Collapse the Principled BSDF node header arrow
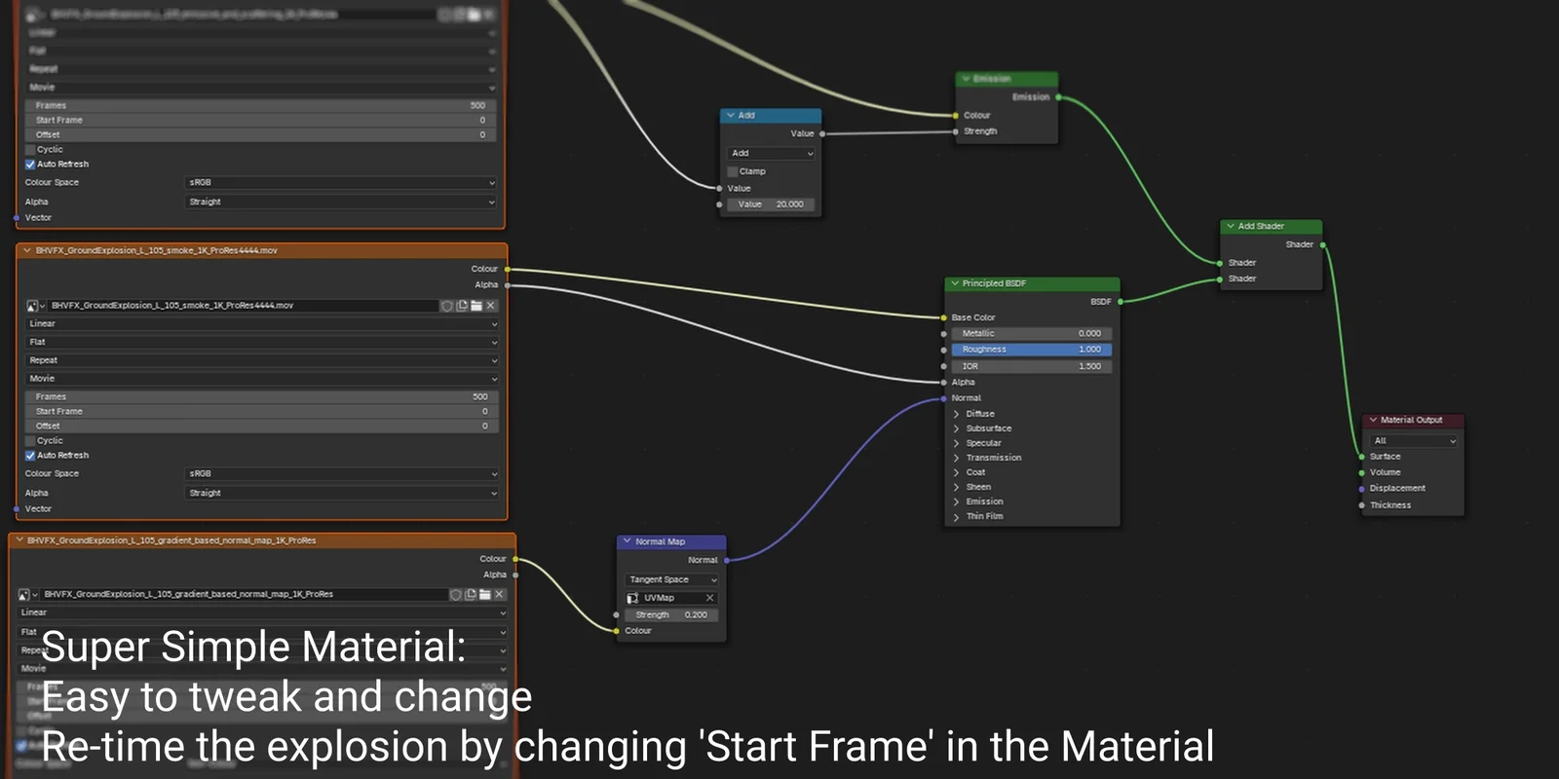This screenshot has height=779, width=1559. click(x=955, y=283)
